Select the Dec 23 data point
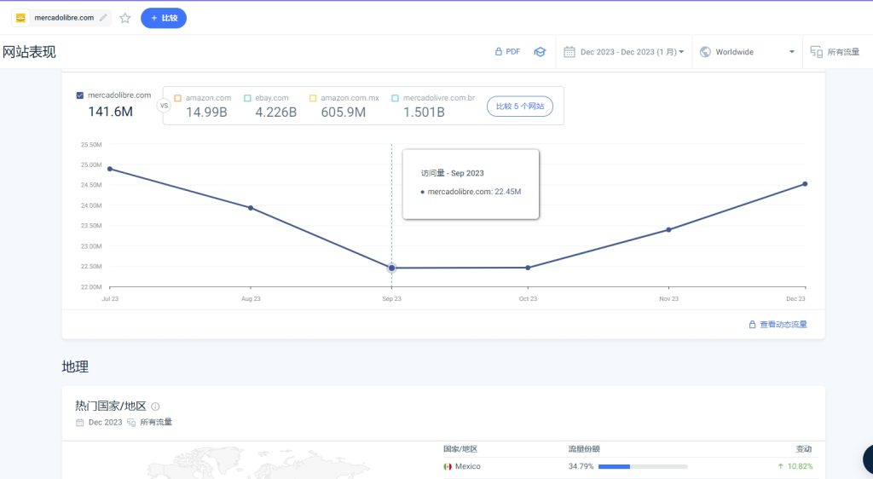The image size is (873, 479). [x=805, y=184]
